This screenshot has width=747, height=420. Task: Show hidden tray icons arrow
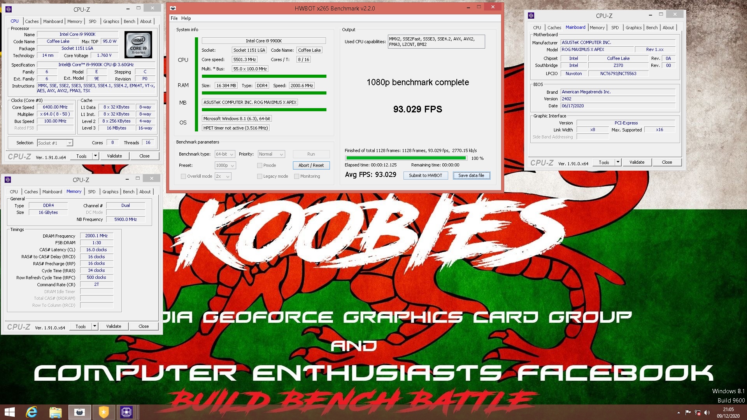click(679, 413)
